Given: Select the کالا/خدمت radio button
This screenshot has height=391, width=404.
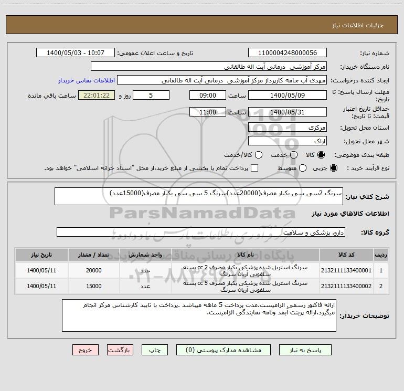Looking at the screenshot, I should 259,155.
